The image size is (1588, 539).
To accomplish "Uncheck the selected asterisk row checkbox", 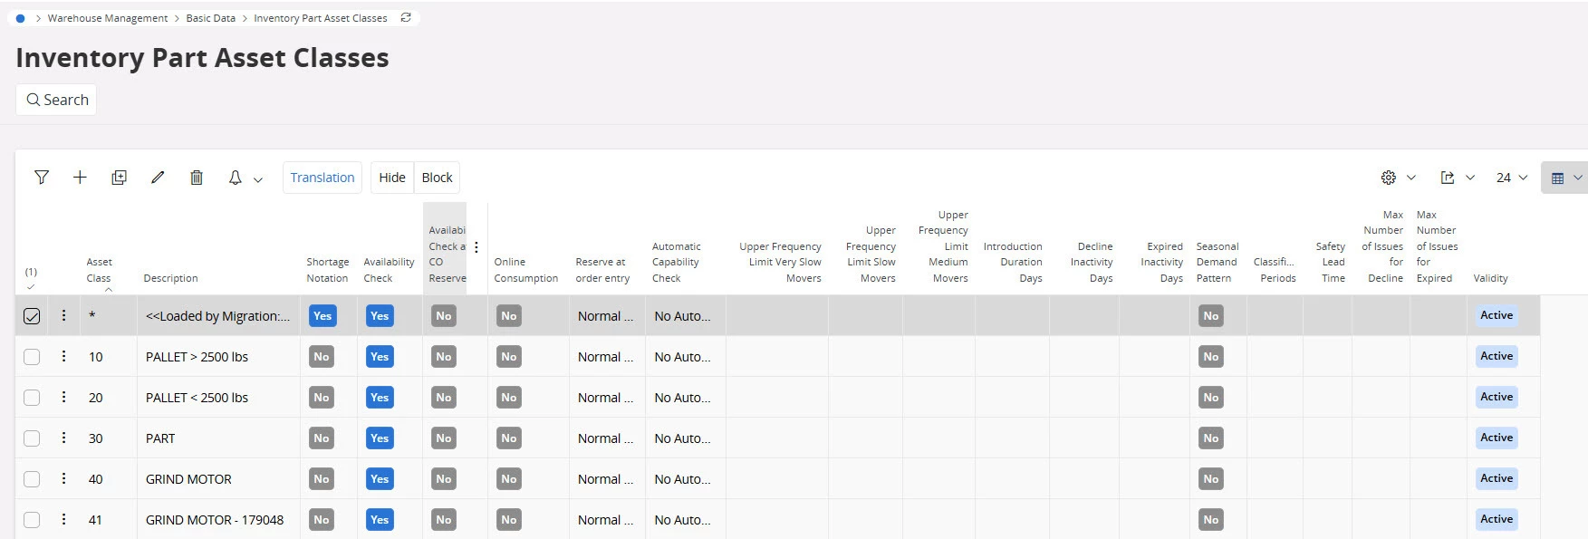I will 32,316.
